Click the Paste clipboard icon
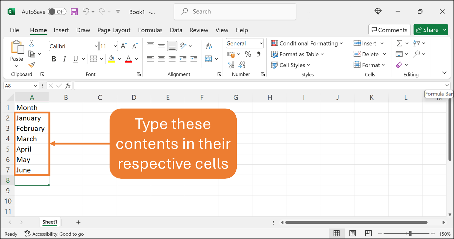454x239 pixels. pos(17,47)
